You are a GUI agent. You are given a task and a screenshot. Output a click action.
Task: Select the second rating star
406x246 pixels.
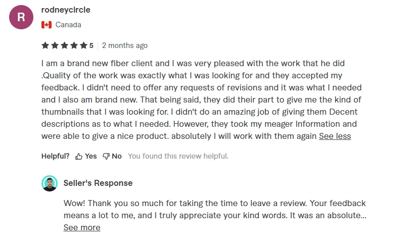tap(55, 45)
